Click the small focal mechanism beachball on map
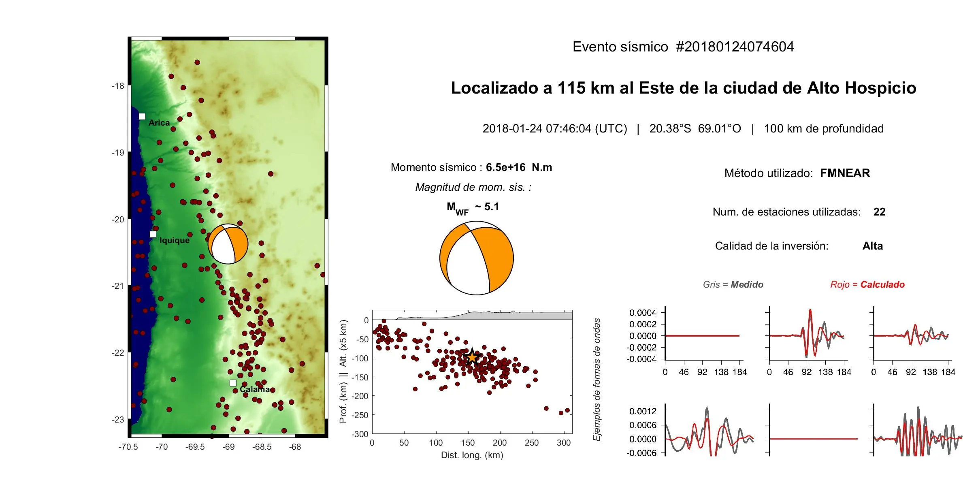Image resolution: width=963 pixels, height=491 pixels. pos(228,244)
